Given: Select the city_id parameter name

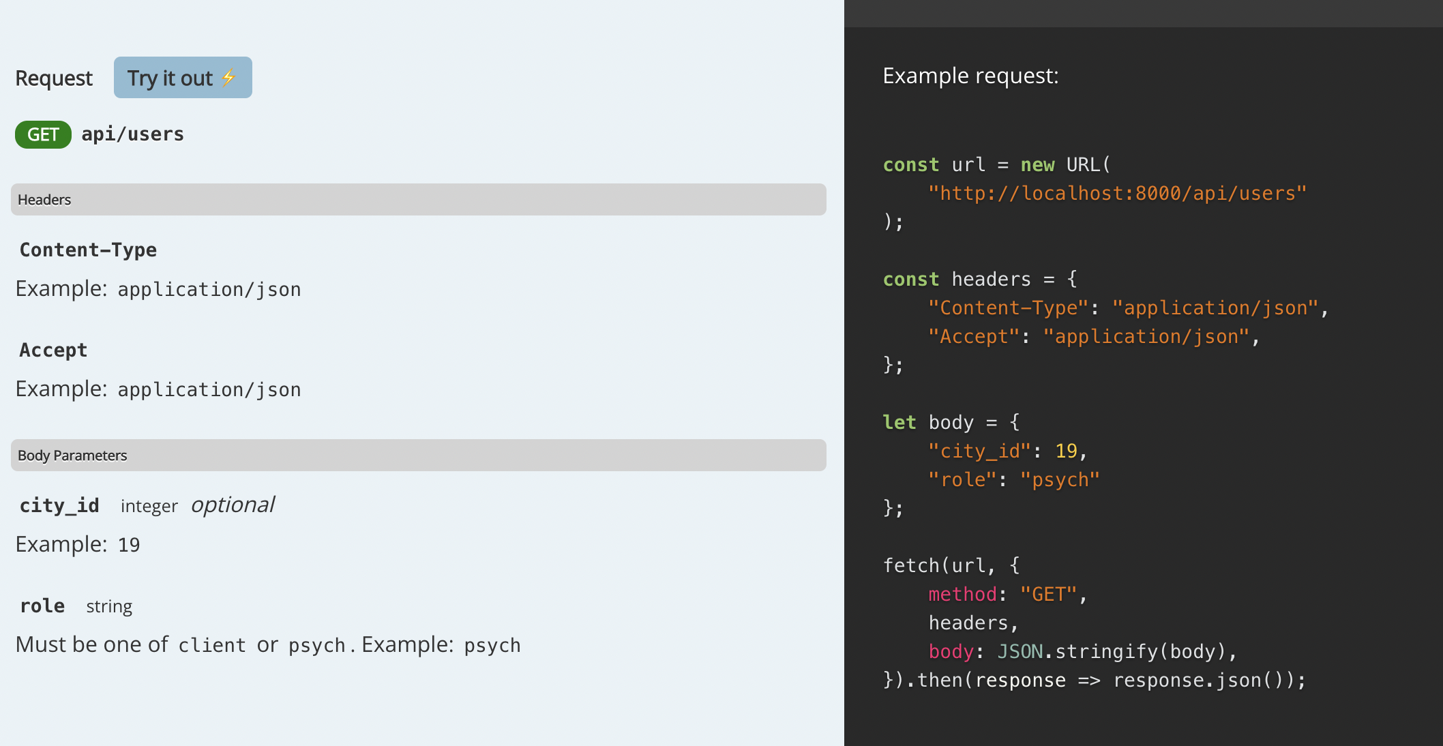Looking at the screenshot, I should pos(59,505).
